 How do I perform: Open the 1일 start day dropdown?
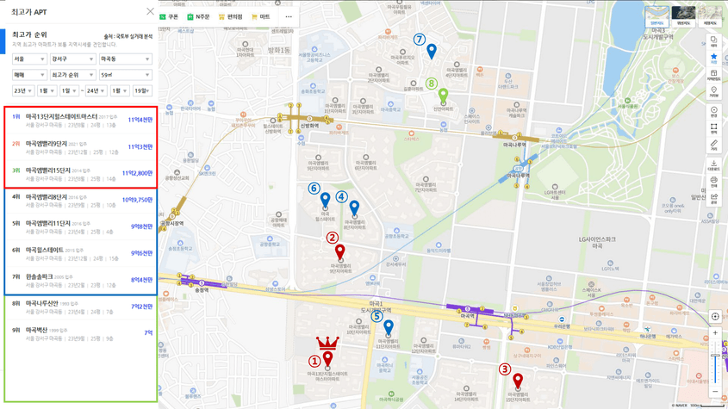tap(69, 90)
